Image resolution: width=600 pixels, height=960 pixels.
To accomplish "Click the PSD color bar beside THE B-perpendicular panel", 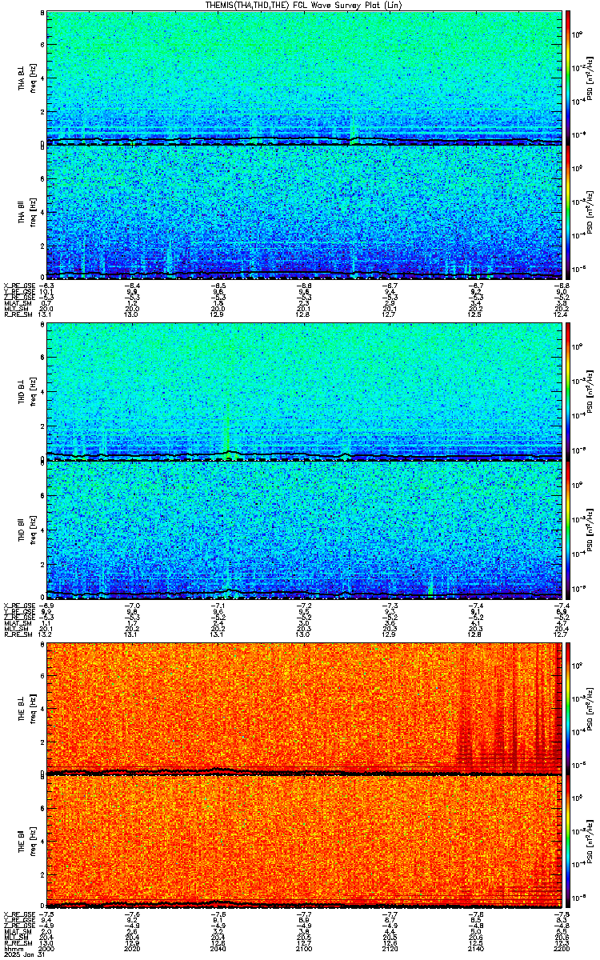I will (x=567, y=707).
